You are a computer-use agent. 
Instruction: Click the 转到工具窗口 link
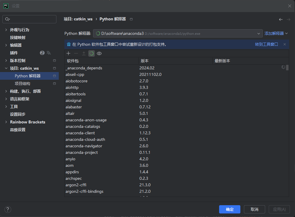[x=266, y=44]
